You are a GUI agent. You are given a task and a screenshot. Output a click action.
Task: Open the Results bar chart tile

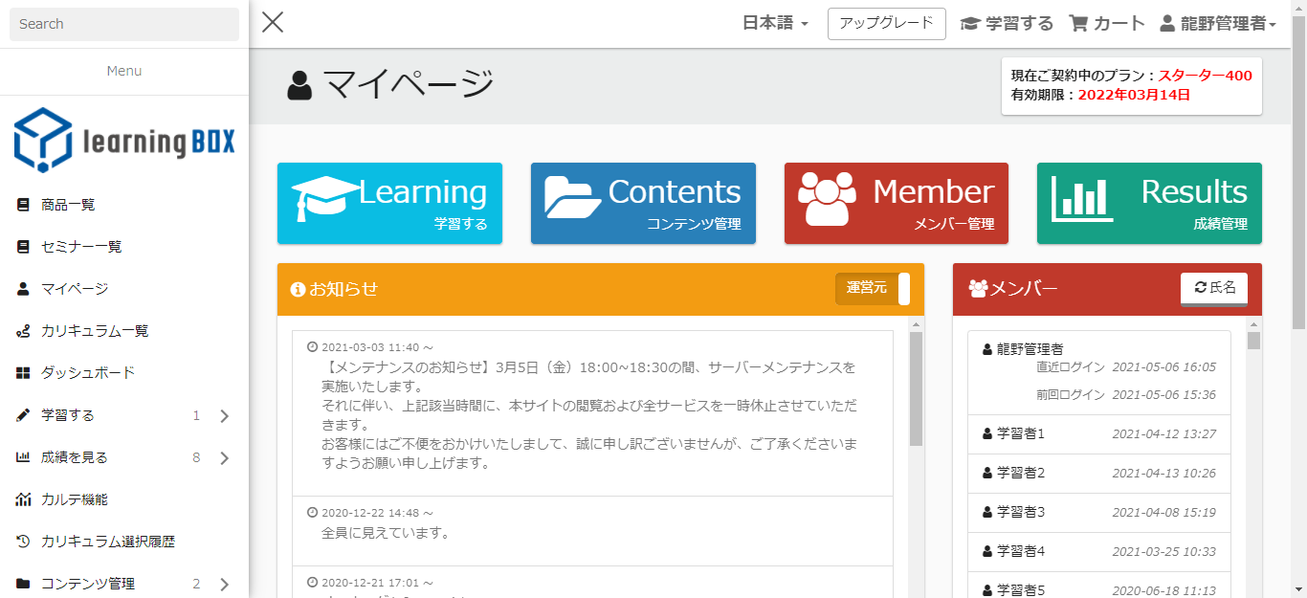[1149, 203]
